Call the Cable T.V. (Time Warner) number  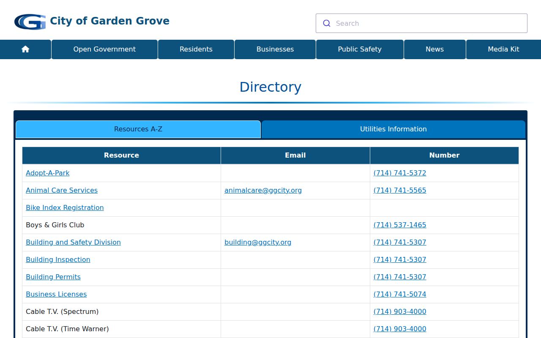pyautogui.click(x=400, y=329)
